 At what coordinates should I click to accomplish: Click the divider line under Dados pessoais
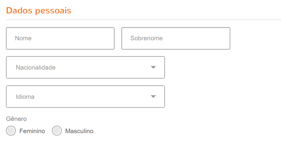click(143, 20)
